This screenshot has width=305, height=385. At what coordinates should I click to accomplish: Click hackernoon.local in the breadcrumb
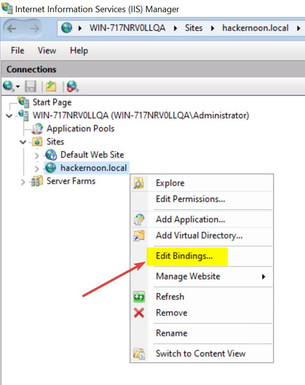(256, 28)
